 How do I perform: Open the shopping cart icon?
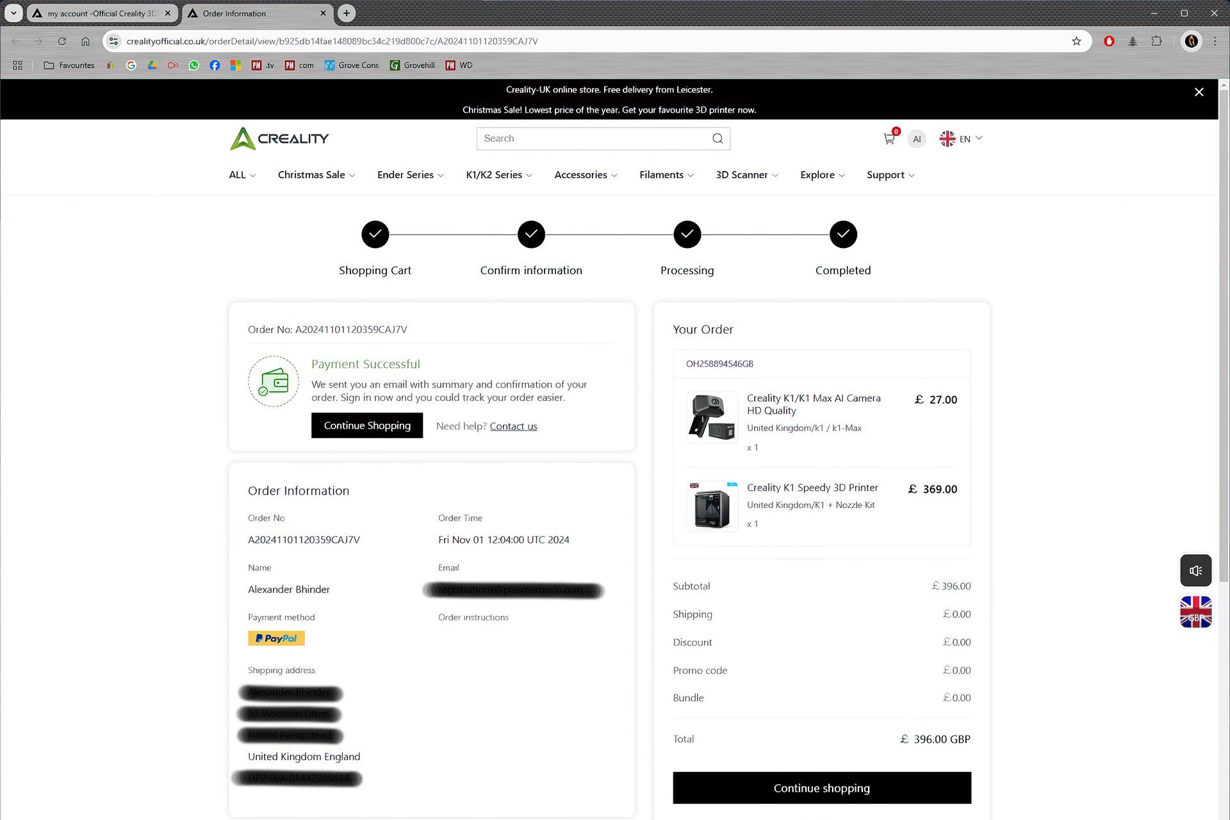889,138
